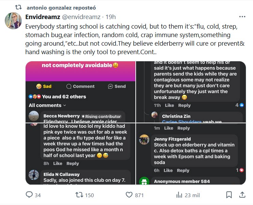The width and height of the screenshot is (253, 205).
Task: Open the Envidreamz display name link
Action: click(42, 17)
